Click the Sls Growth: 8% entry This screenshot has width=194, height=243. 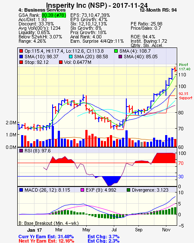tap(86, 28)
